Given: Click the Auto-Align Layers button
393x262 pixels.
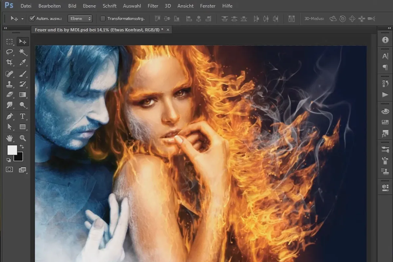Looking at the screenshot, I should point(291,19).
